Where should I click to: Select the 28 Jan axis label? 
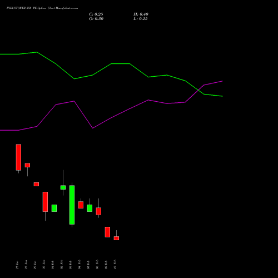tap(26, 265)
